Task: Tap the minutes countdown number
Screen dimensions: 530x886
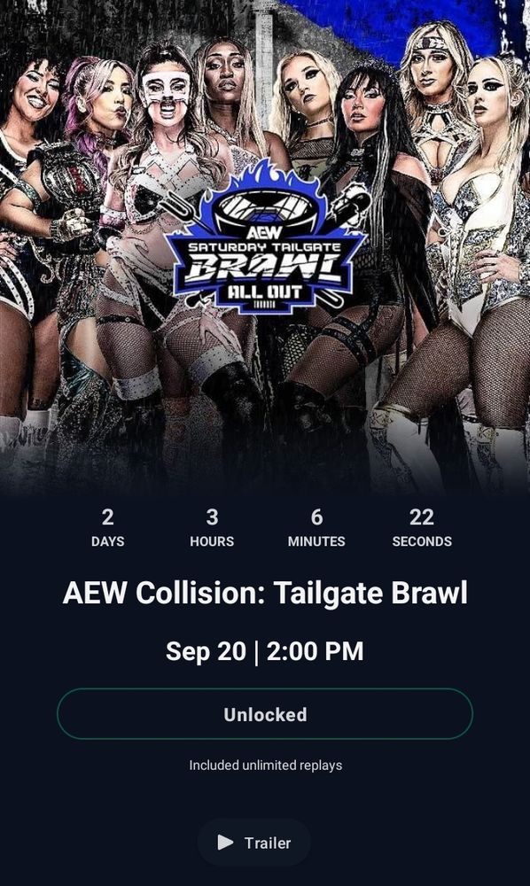Action: (x=316, y=517)
